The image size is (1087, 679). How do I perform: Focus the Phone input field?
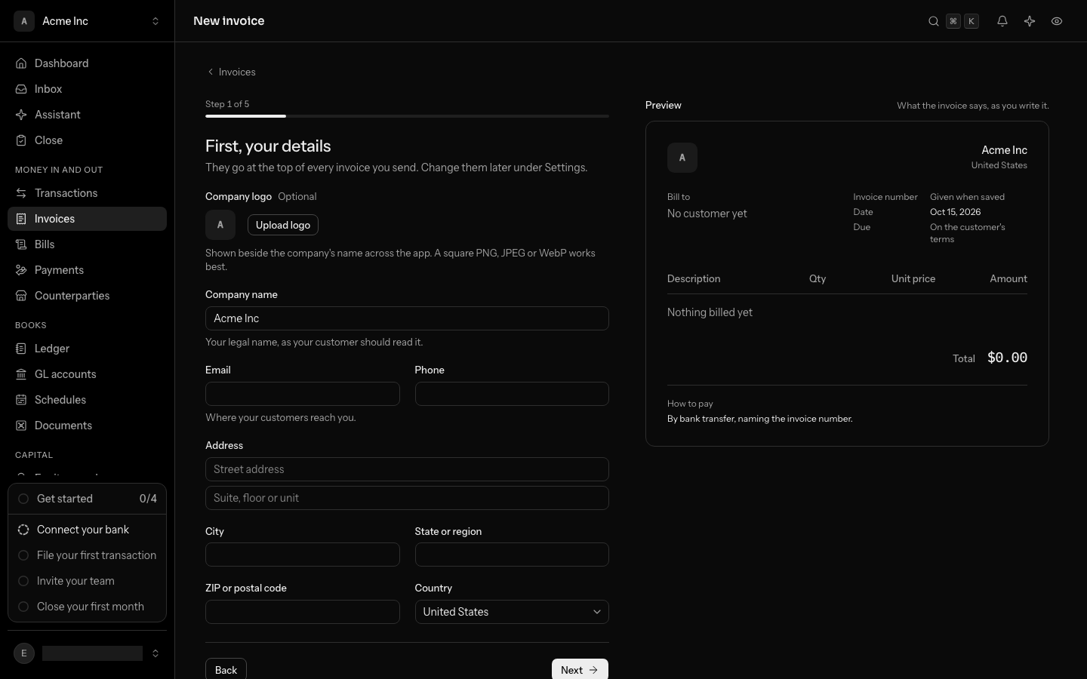tap(512, 394)
